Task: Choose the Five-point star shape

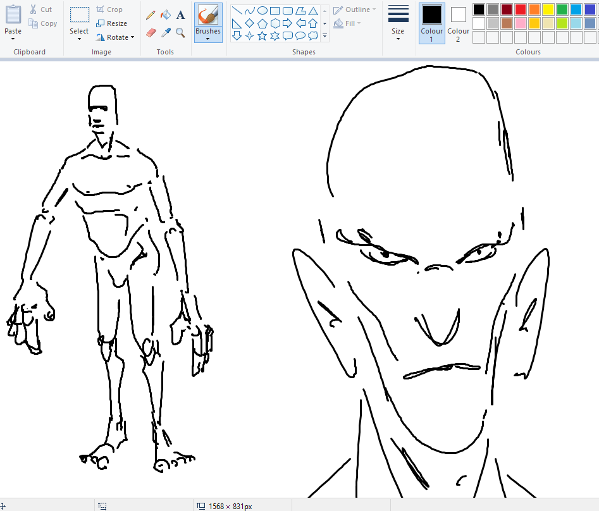Action: coord(262,36)
